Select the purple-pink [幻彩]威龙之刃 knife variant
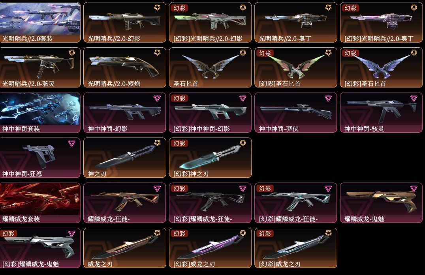Screen dimensions: 425x275 211,248
